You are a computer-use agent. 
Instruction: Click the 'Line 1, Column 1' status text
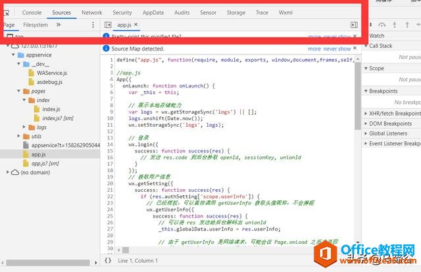click(x=137, y=260)
